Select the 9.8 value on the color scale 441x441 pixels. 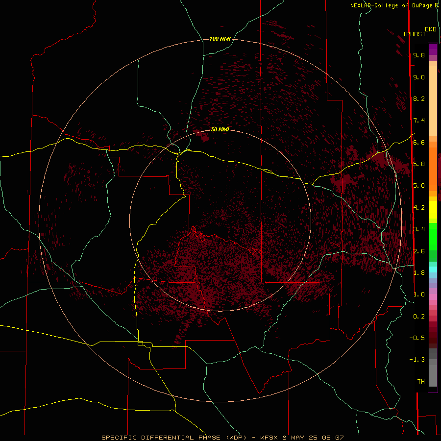point(419,55)
